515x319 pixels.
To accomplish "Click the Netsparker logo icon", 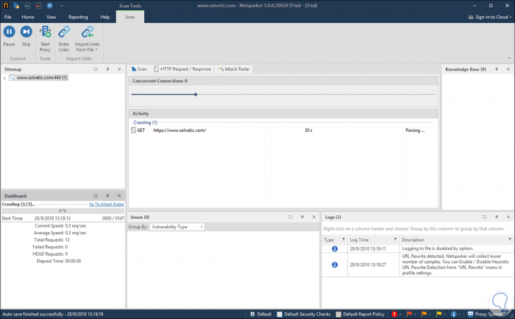I will pyautogui.click(x=6, y=6).
